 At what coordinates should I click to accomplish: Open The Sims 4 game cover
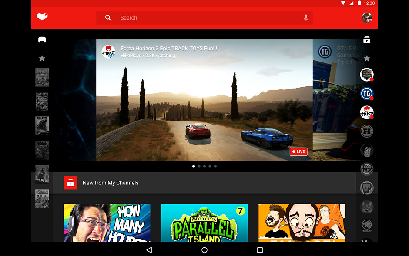(42, 199)
